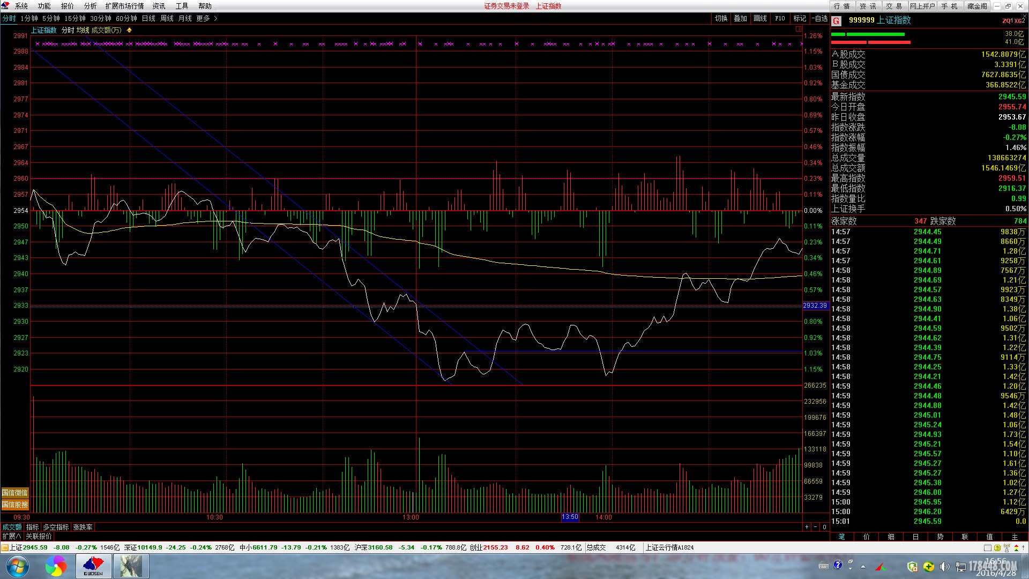Click the F10 info button
This screenshot has height=579, width=1029.
780,18
